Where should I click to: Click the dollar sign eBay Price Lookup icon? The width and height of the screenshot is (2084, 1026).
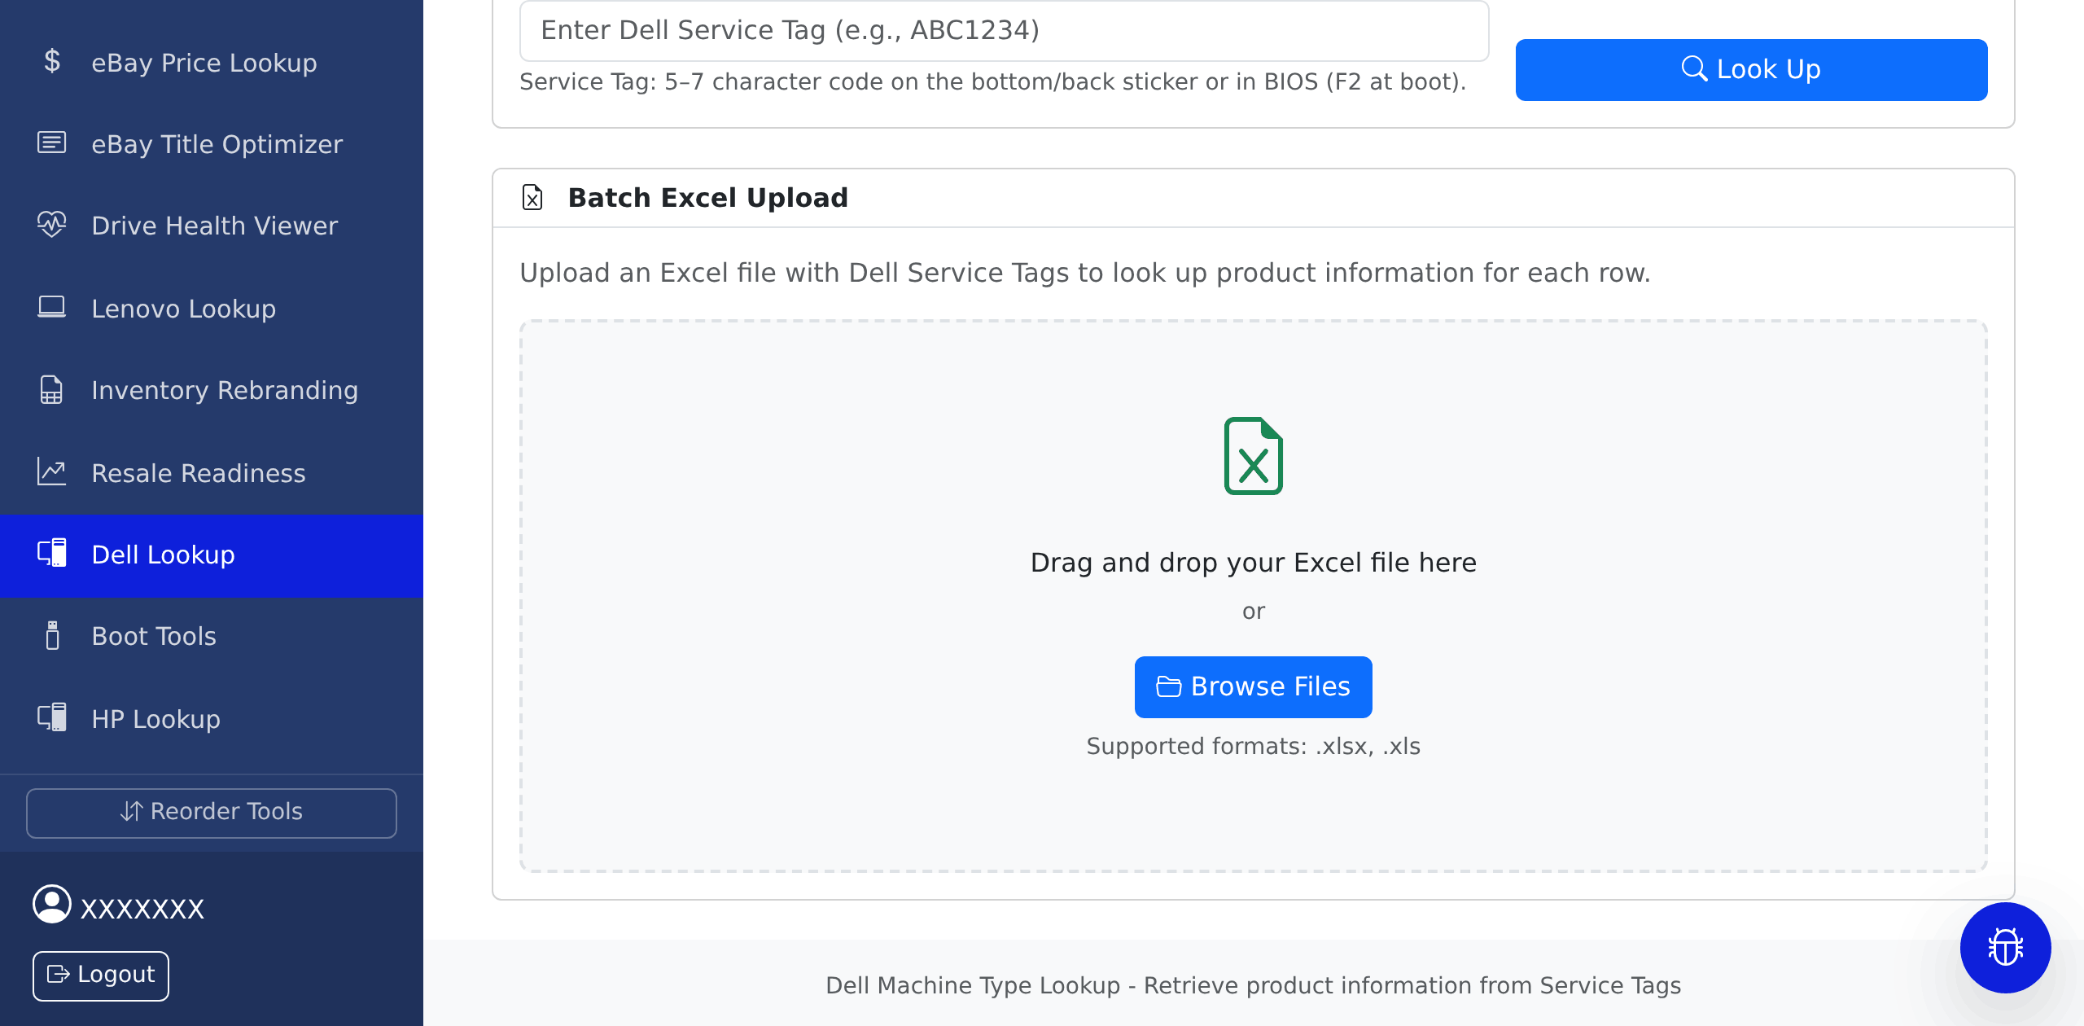pyautogui.click(x=52, y=61)
